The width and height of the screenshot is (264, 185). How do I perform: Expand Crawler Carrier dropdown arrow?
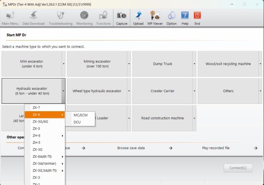click(x=194, y=91)
